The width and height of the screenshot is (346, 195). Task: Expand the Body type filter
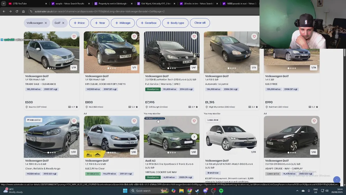[175, 23]
